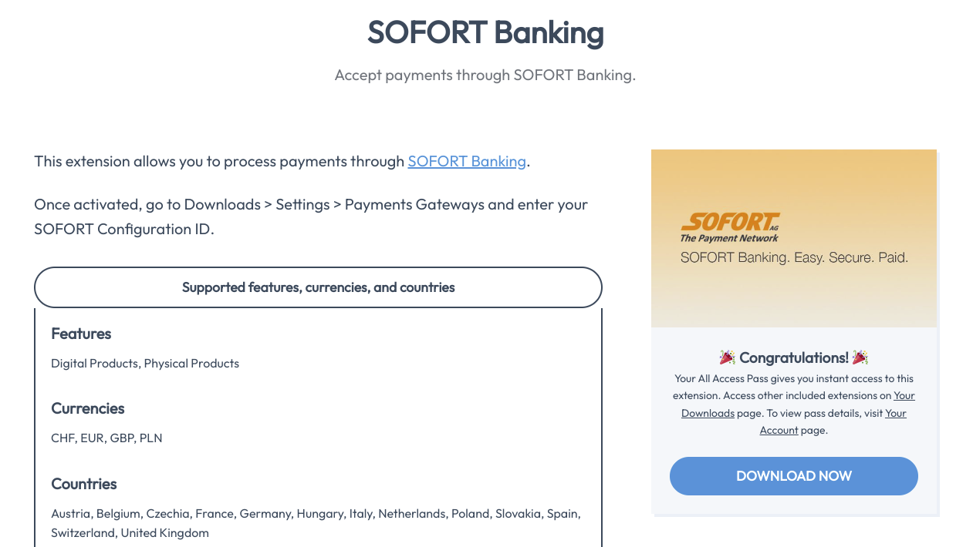The height and width of the screenshot is (547, 973).
Task: Click the Countries section heading
Action: (83, 484)
